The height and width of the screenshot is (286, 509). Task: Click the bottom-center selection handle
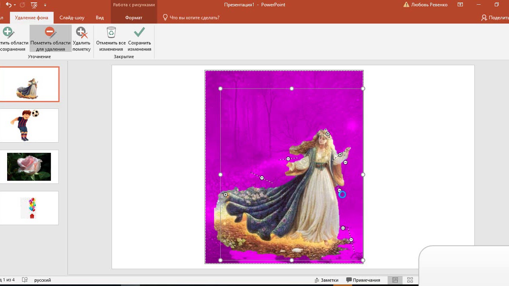click(292, 261)
